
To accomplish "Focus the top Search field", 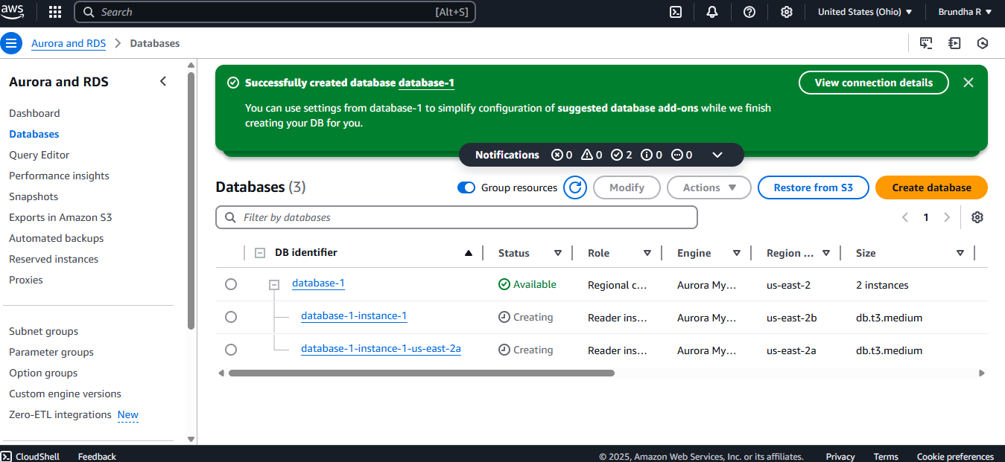I will (x=275, y=12).
